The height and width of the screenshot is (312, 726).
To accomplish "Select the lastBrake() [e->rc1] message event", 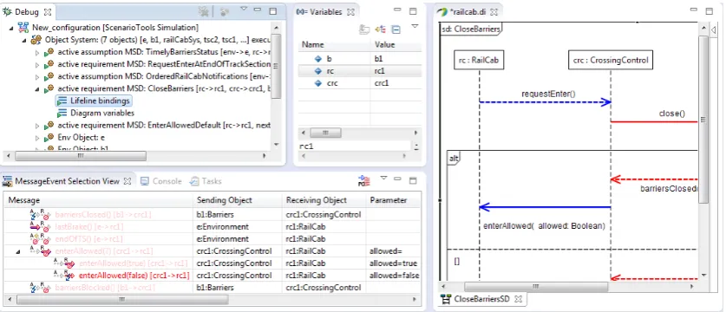I will pos(89,227).
